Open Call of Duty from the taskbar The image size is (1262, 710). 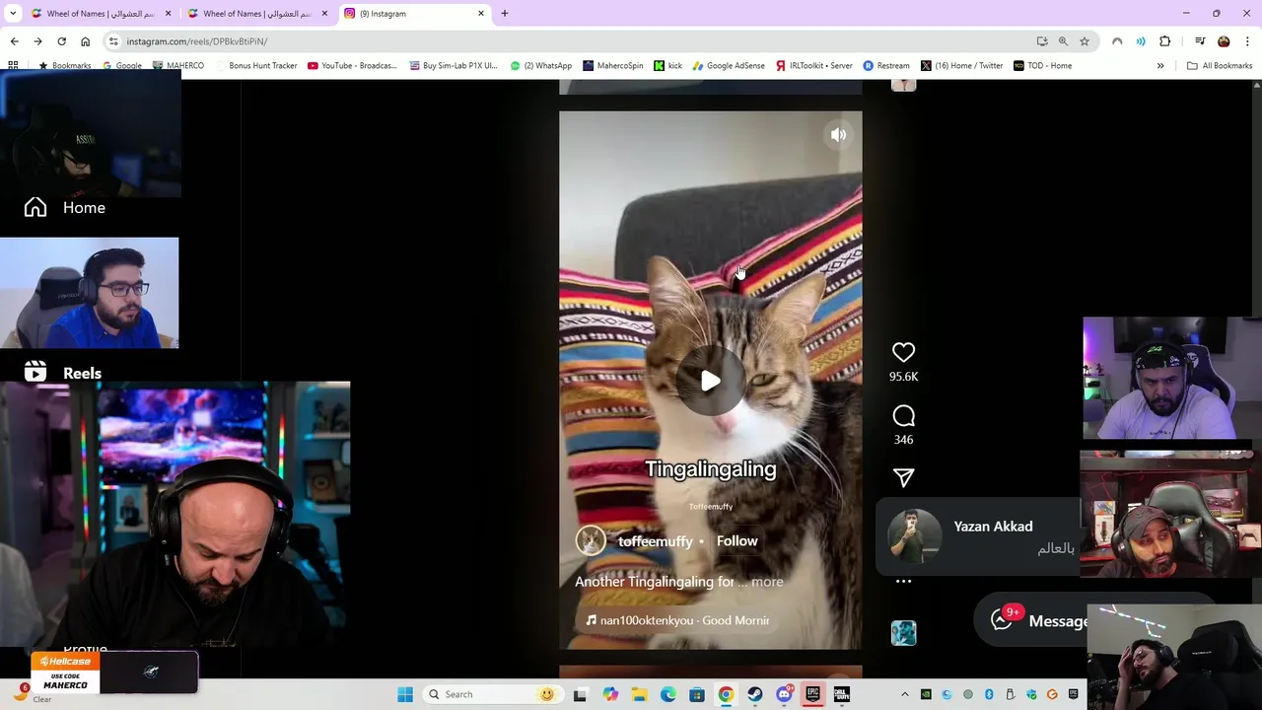(841, 694)
